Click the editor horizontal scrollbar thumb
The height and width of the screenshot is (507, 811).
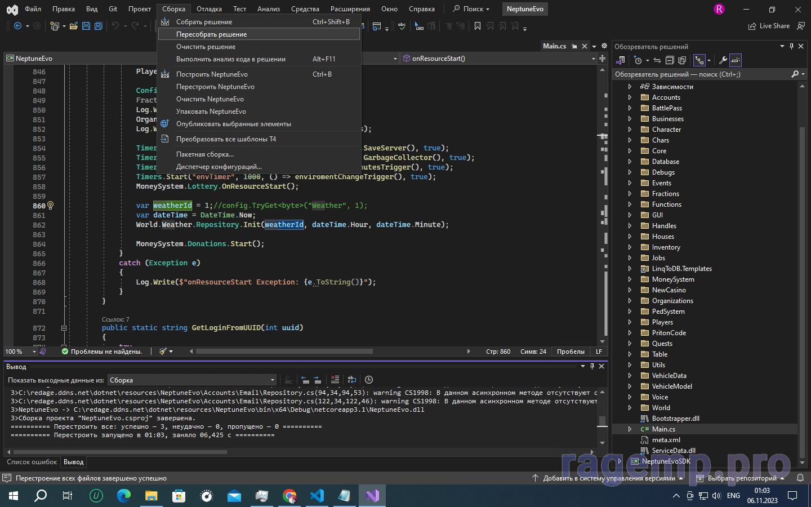pyautogui.click(x=284, y=352)
